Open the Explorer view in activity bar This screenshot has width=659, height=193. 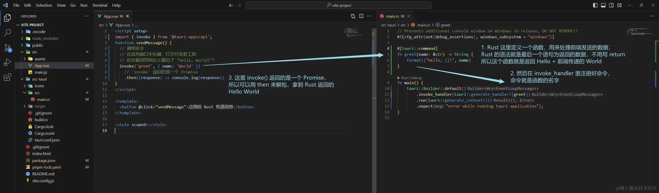click(7, 18)
